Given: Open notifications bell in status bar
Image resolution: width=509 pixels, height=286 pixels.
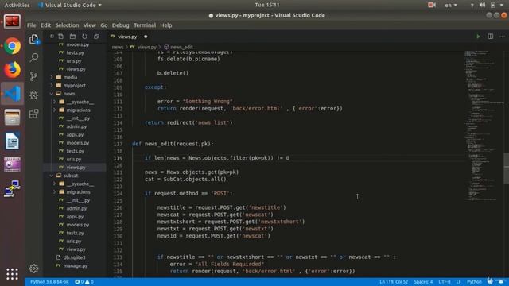Looking at the screenshot, I should pyautogui.click(x=501, y=281).
